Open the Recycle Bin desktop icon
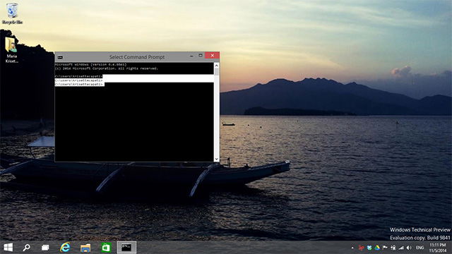The width and height of the screenshot is (452, 254). 12,13
